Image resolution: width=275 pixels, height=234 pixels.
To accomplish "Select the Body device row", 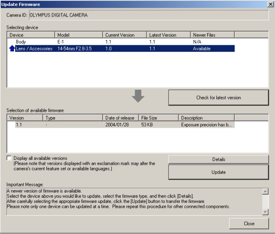I will pyautogui.click(x=121, y=42).
